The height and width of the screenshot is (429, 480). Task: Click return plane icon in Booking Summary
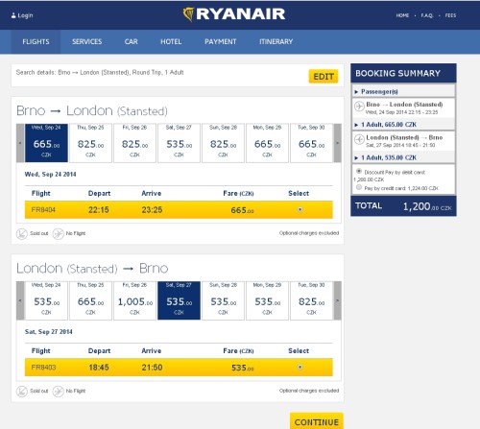359,139
